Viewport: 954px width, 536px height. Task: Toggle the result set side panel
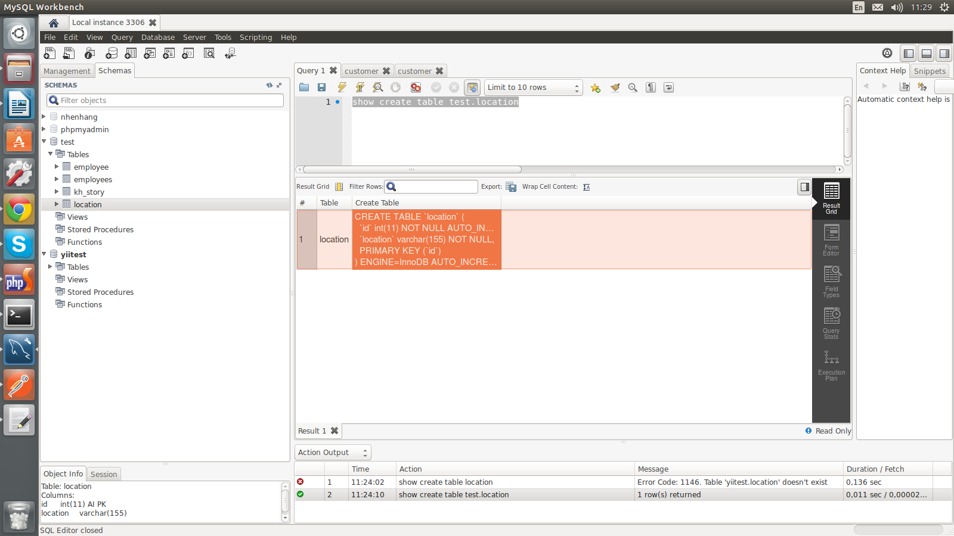point(804,187)
